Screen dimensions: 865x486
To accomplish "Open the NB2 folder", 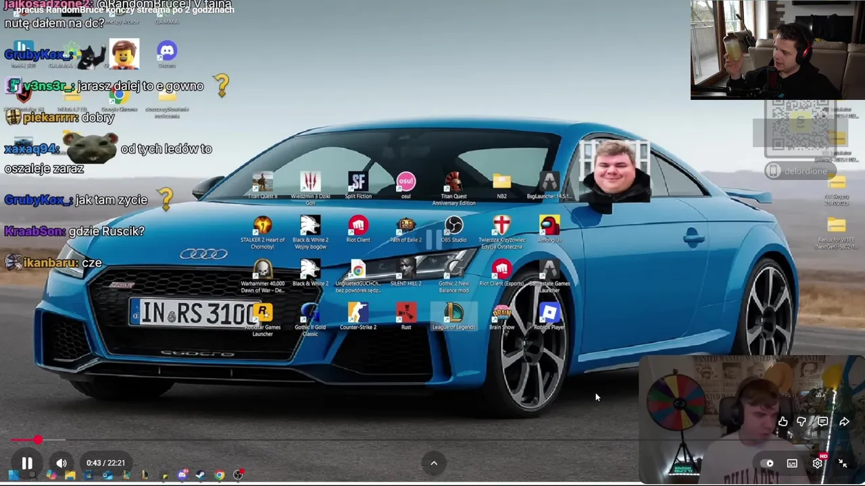I will click(x=501, y=186).
